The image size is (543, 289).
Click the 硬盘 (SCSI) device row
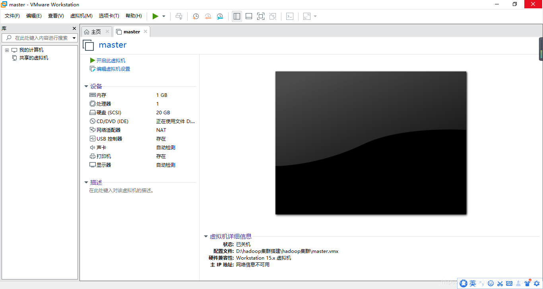[142, 113]
